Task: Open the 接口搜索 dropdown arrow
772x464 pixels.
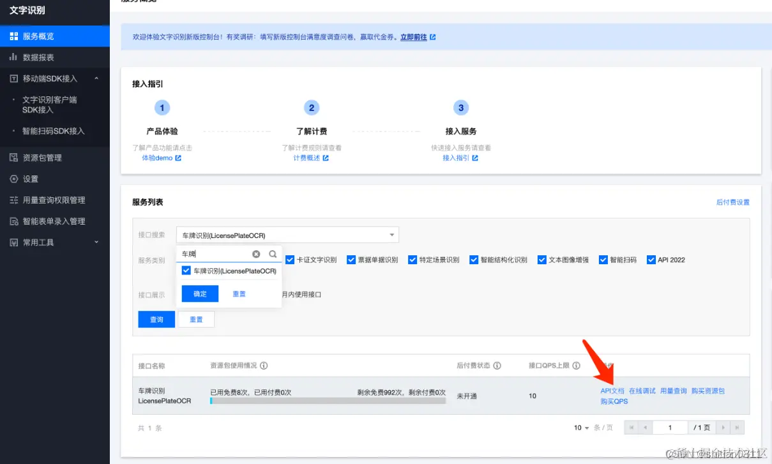Action: click(x=390, y=234)
